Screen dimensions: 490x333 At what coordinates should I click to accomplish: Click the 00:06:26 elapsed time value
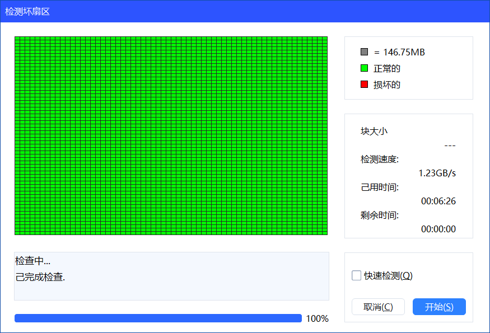click(438, 201)
